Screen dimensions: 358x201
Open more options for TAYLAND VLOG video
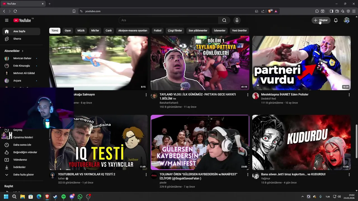248,95
